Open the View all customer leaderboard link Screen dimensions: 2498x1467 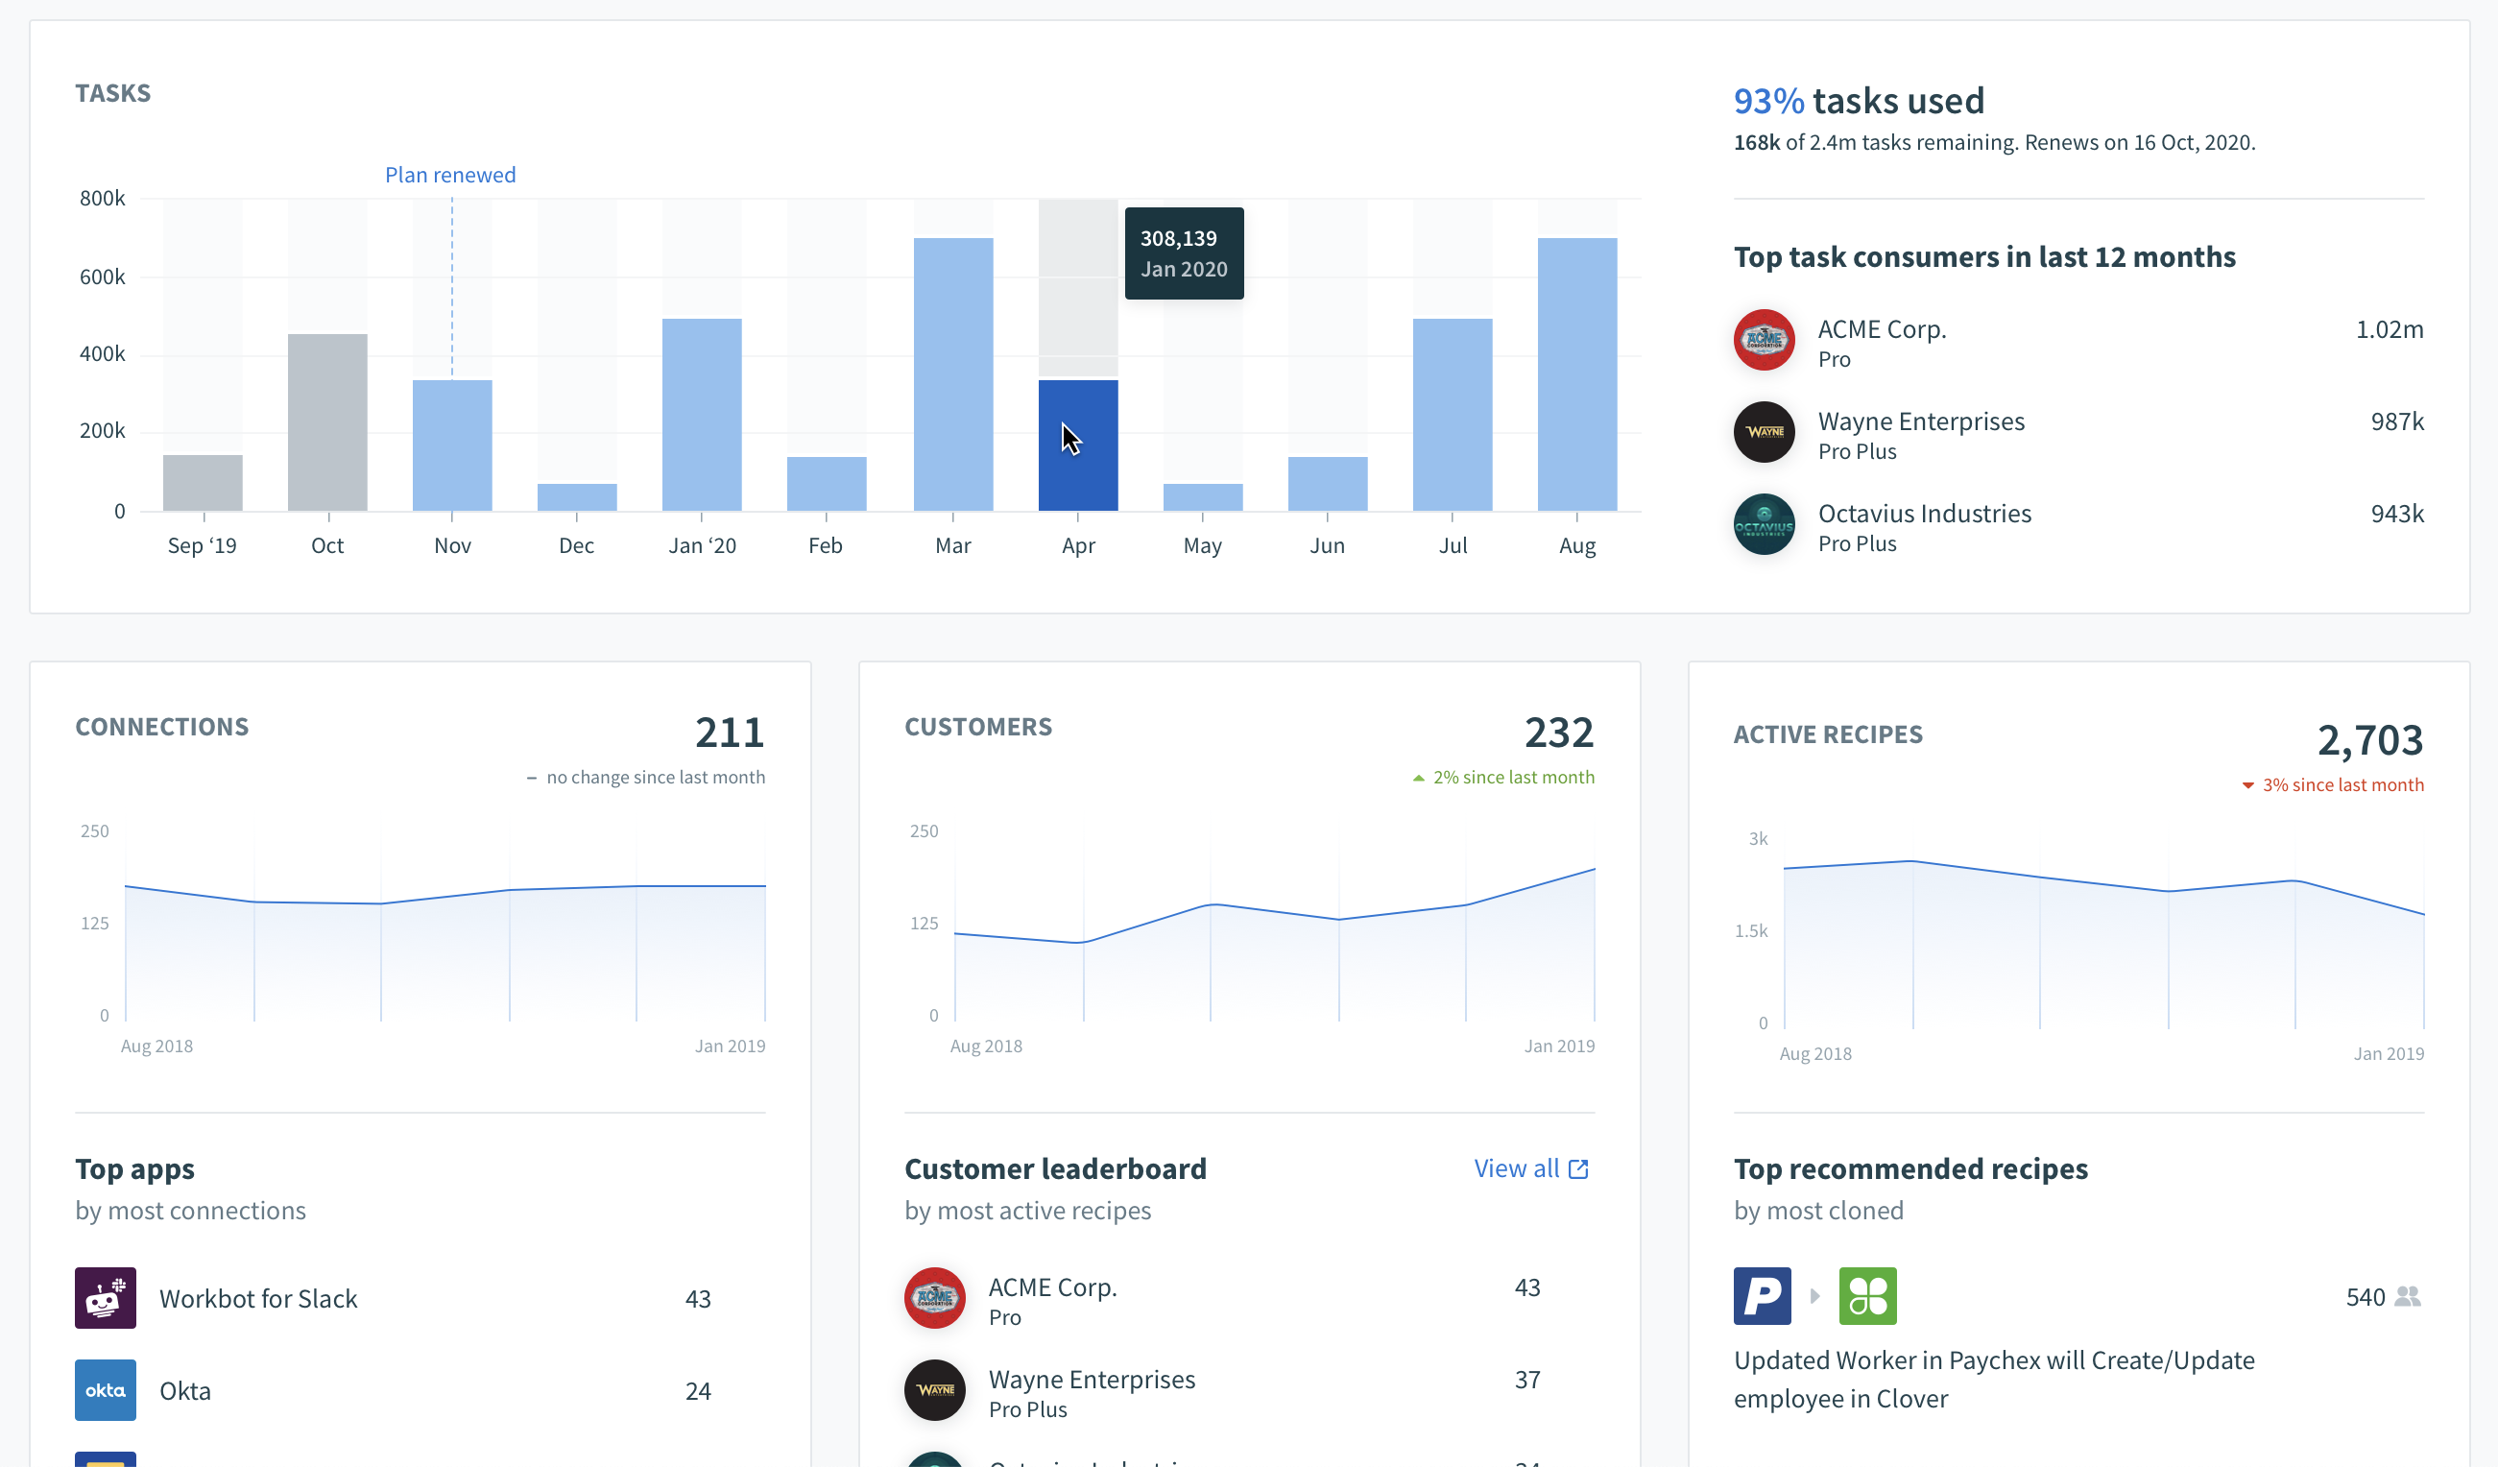1517,1168
